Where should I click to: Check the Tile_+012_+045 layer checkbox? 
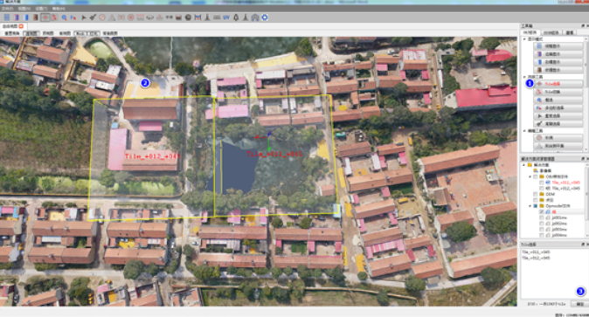[x=541, y=188]
